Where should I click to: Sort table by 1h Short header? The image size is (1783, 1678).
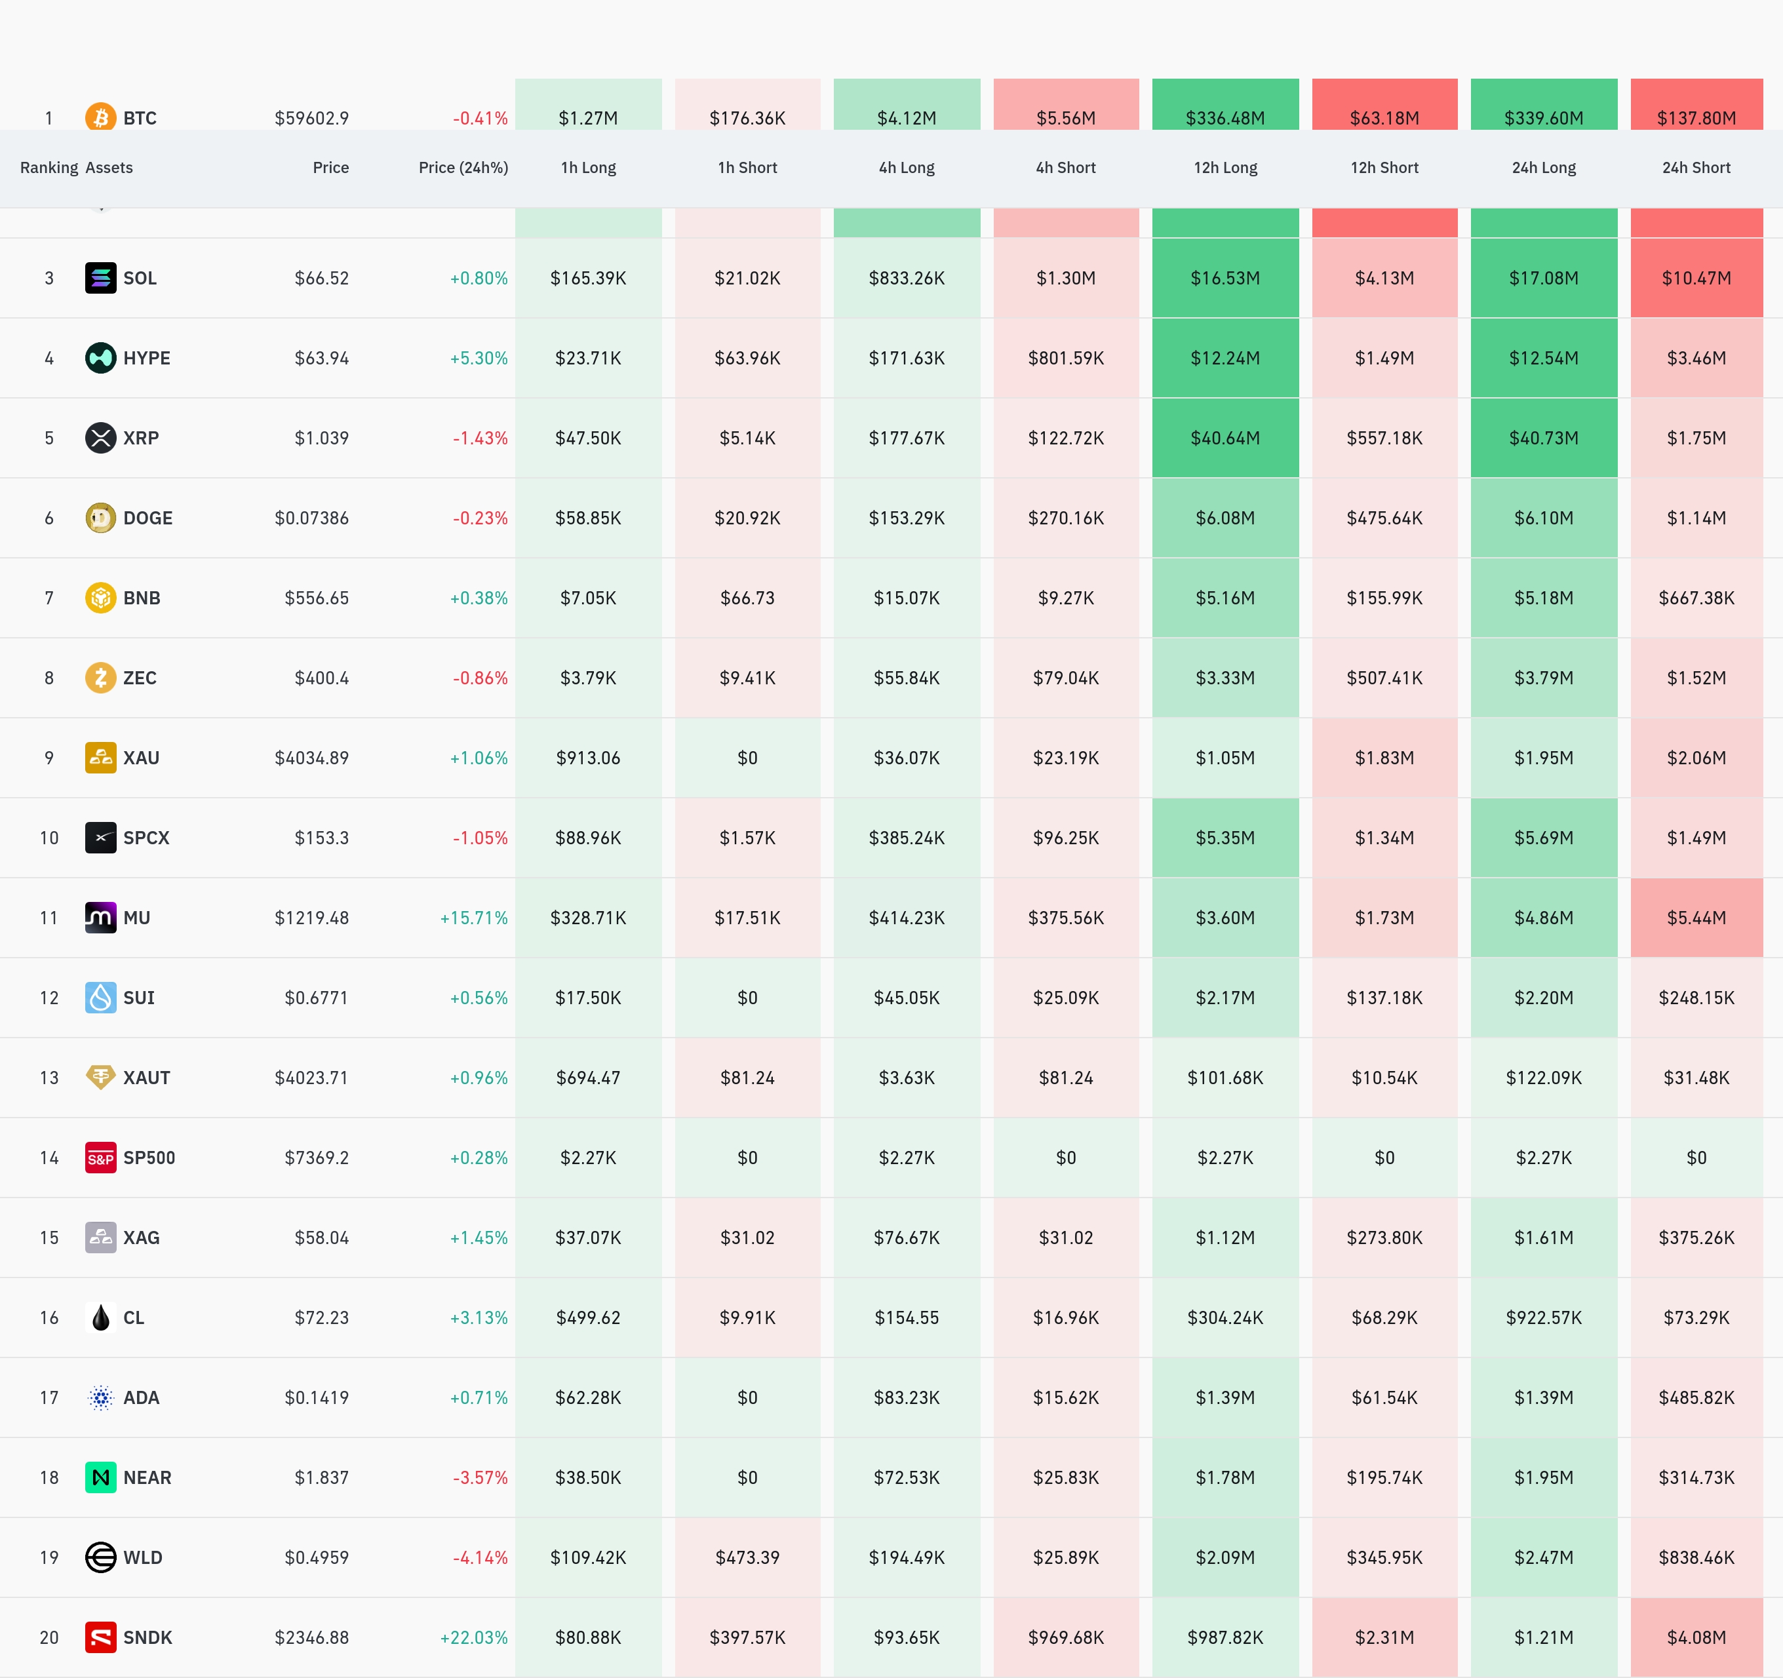click(747, 168)
